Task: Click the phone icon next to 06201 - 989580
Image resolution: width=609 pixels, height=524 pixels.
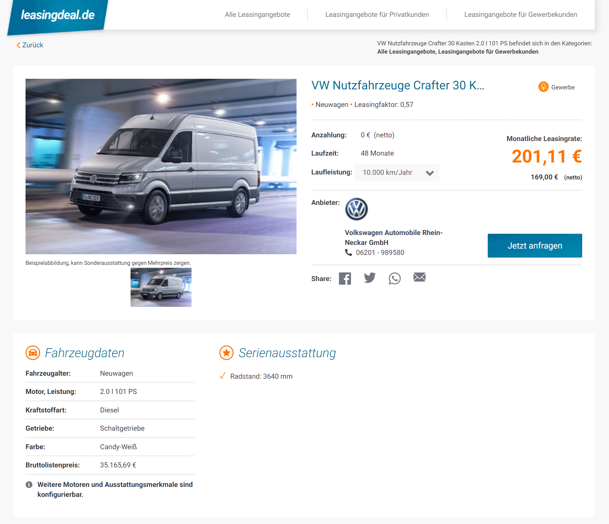Action: tap(349, 253)
